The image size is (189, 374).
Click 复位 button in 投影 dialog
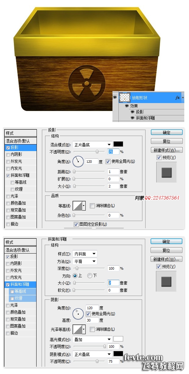point(167,141)
